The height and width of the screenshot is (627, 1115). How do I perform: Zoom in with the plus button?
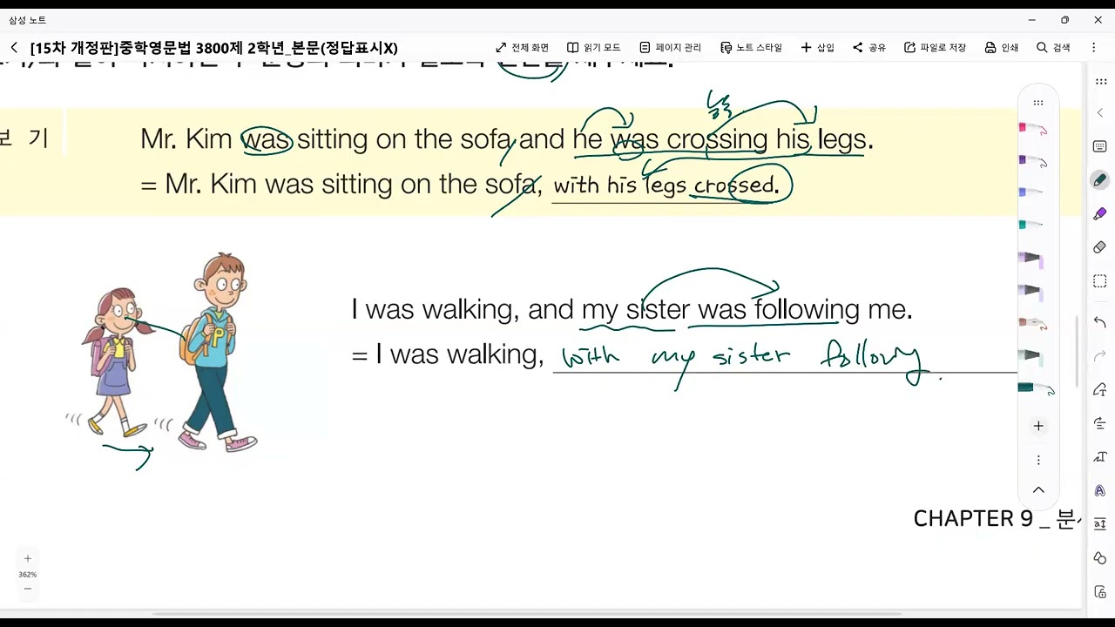click(x=27, y=558)
